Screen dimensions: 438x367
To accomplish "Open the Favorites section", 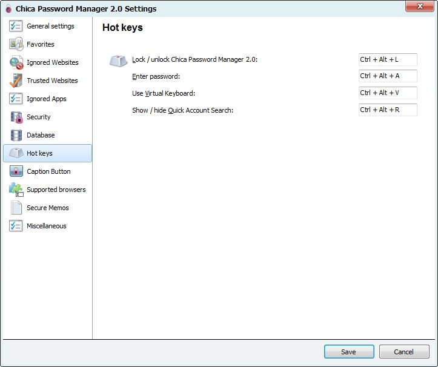I will tap(41, 44).
